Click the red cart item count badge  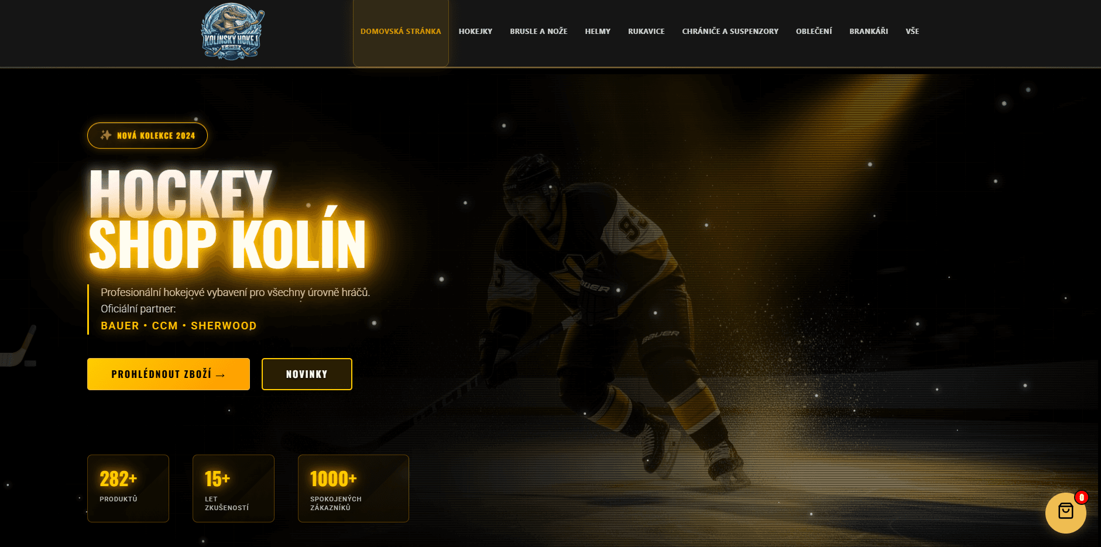(x=1082, y=497)
